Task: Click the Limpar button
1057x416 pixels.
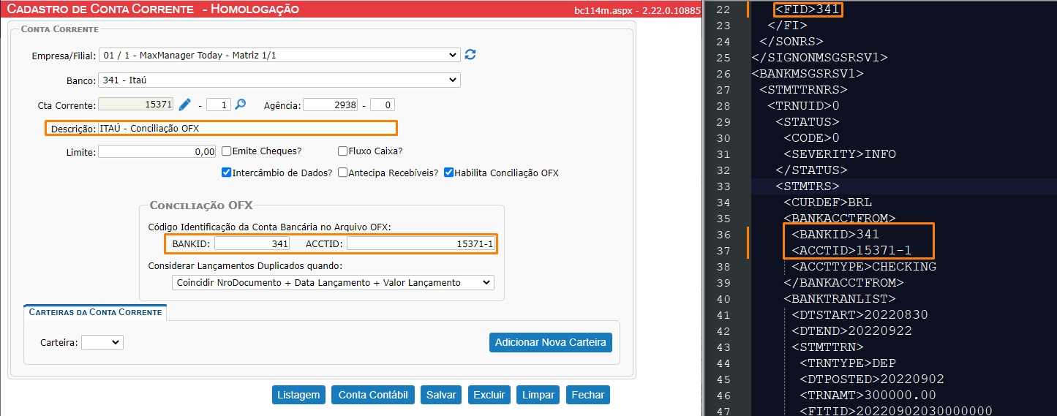Action: click(538, 395)
